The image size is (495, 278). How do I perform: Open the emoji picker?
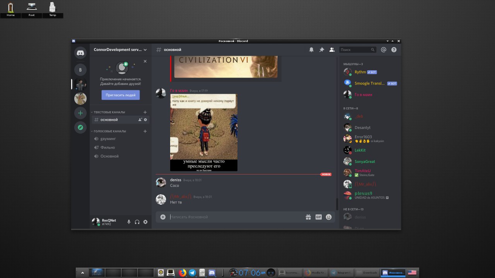(x=329, y=217)
